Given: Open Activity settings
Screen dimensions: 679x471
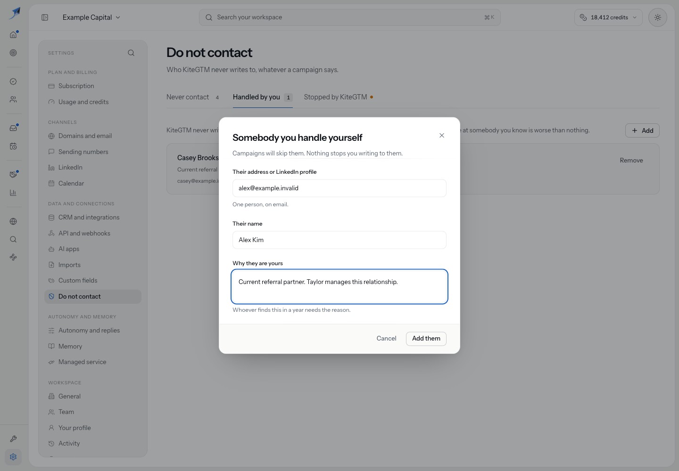Looking at the screenshot, I should pos(93,444).
